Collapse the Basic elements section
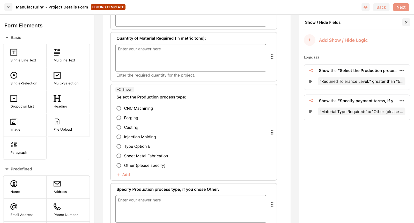Viewport: 414px width, 223px height. (x=7, y=38)
